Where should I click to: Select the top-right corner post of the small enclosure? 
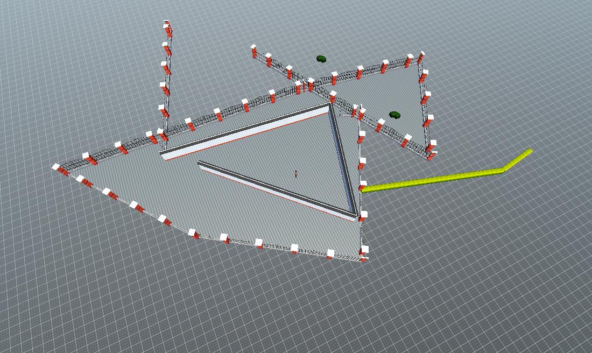(421, 56)
